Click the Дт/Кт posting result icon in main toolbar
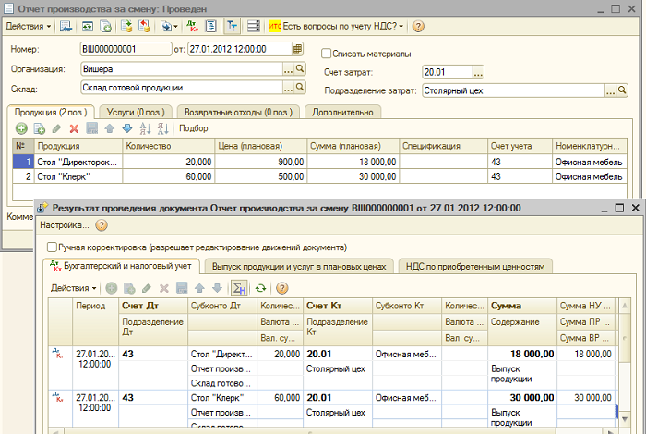Screen dimensions: 646x434 tap(192, 27)
